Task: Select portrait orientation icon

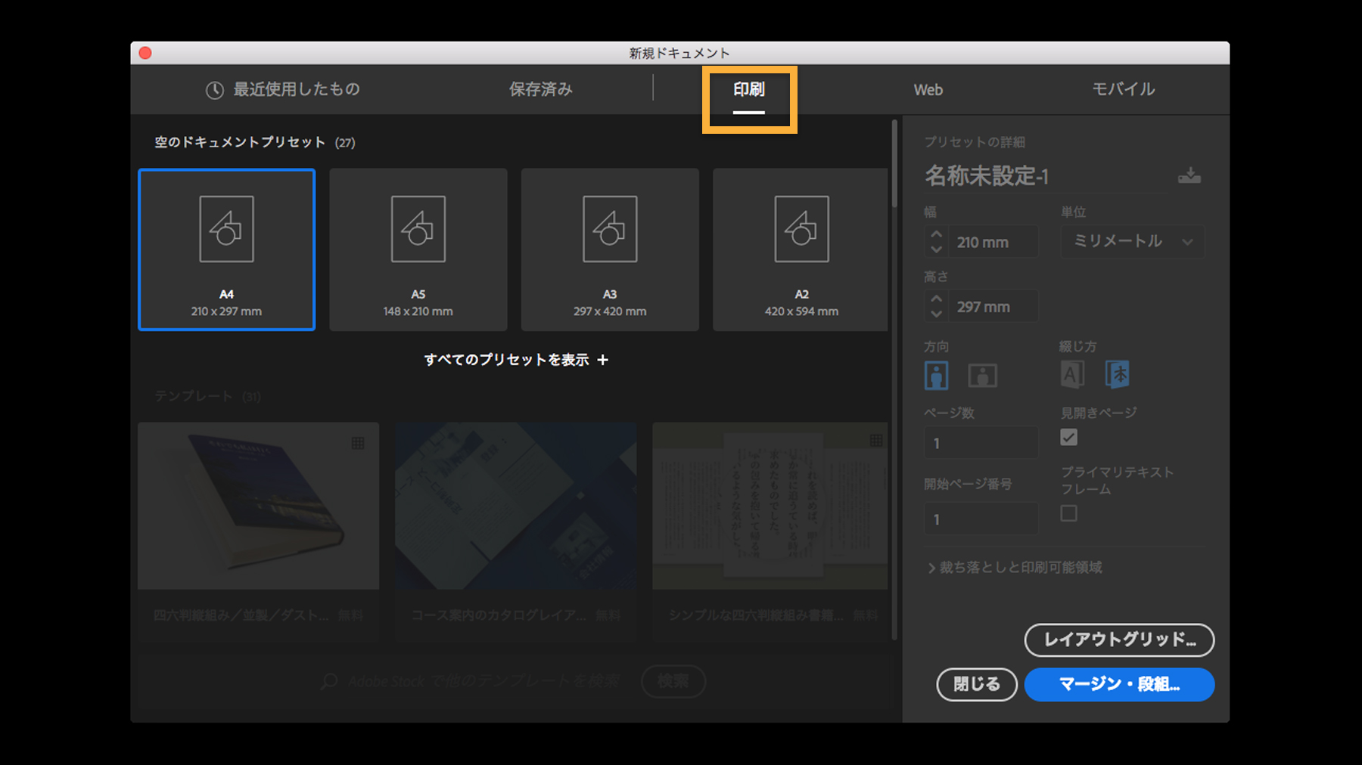Action: coord(936,375)
